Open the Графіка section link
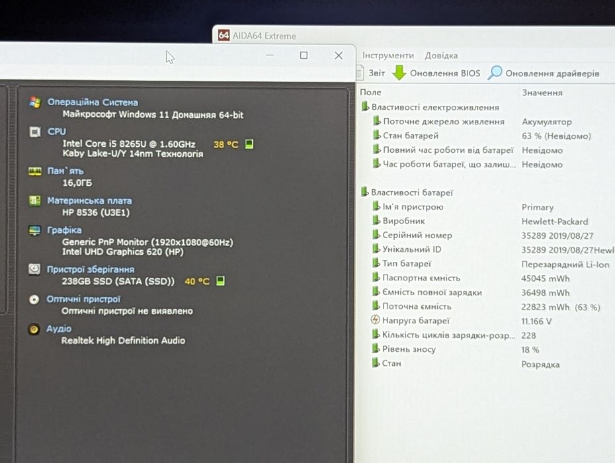Image resolution: width=615 pixels, height=463 pixels. 64,230
